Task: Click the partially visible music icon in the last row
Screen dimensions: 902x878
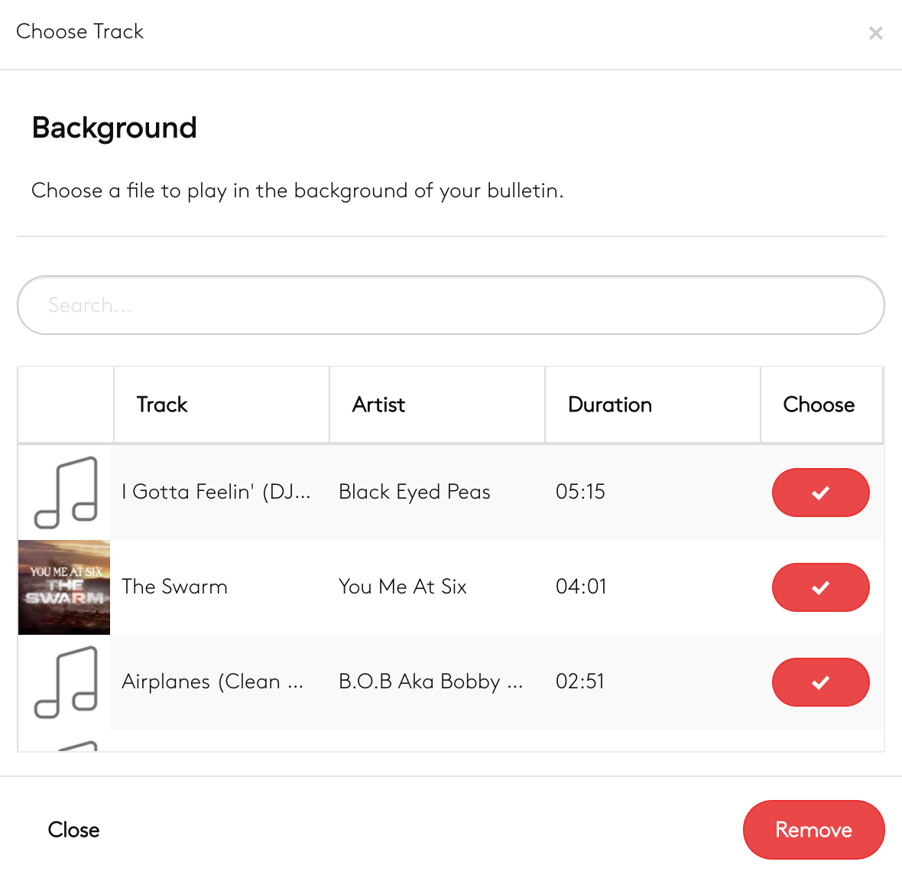Action: (76, 745)
